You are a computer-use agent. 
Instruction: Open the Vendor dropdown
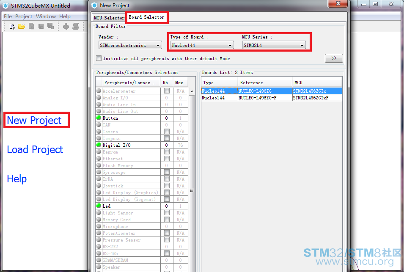[130, 45]
